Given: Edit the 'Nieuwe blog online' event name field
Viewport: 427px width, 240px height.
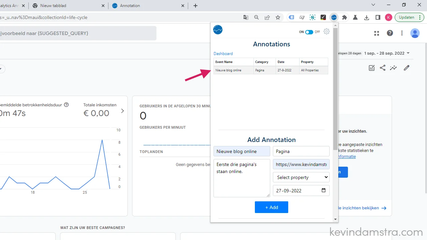Looking at the screenshot, I should coord(242,151).
